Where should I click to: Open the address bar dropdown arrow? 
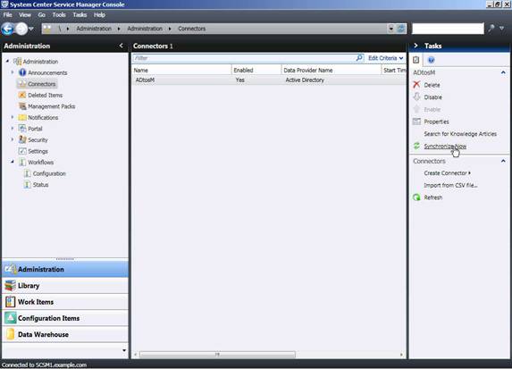coord(390,29)
